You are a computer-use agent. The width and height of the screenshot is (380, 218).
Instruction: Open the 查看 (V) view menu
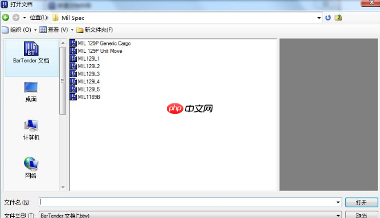(x=56, y=30)
